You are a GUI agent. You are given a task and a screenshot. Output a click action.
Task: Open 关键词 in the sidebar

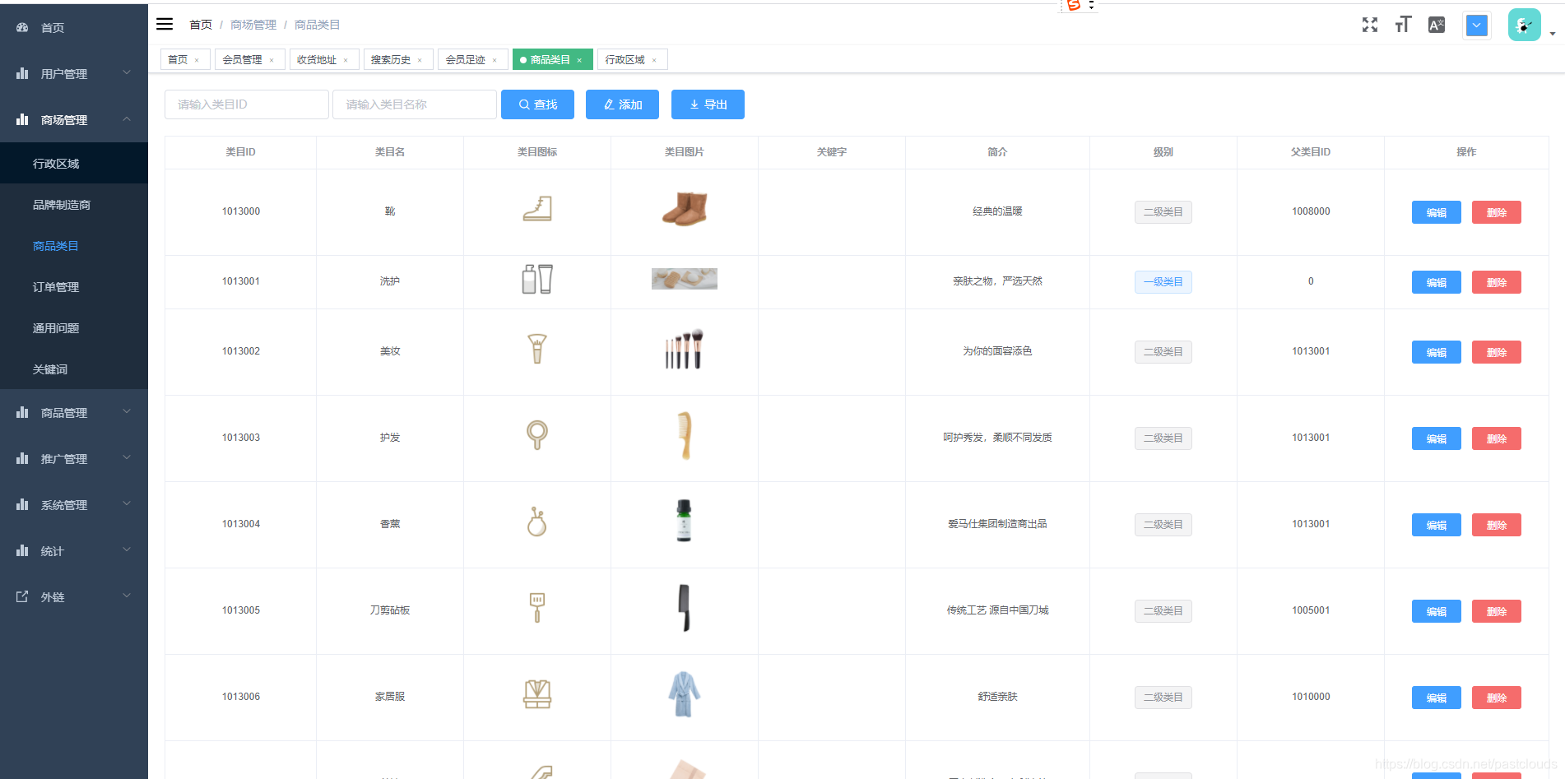coord(74,369)
